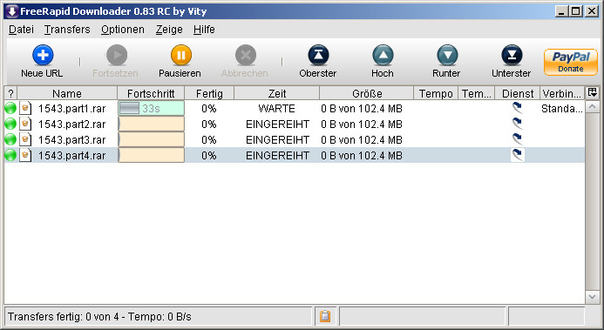
Task: Open the Optionen menu
Action: (x=123, y=30)
